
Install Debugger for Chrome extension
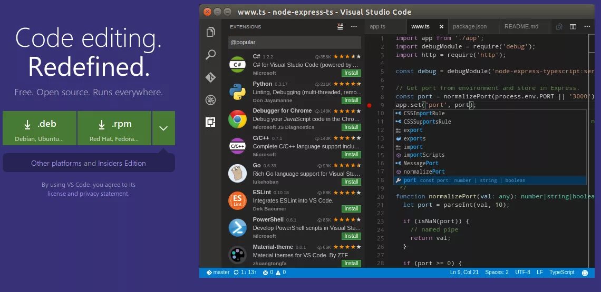(351, 127)
